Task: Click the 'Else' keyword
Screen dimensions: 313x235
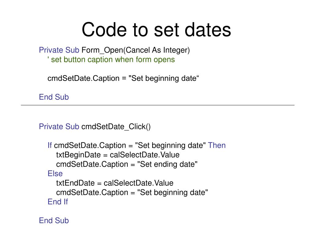Action: click(55, 173)
